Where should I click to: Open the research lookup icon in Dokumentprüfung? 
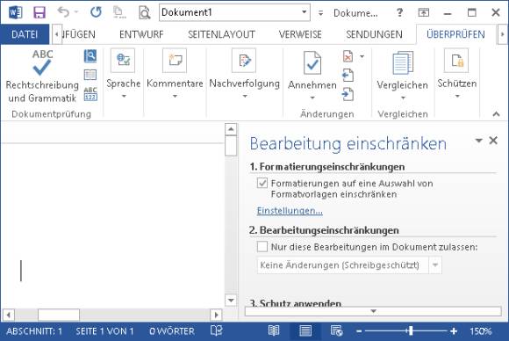pos(90,56)
